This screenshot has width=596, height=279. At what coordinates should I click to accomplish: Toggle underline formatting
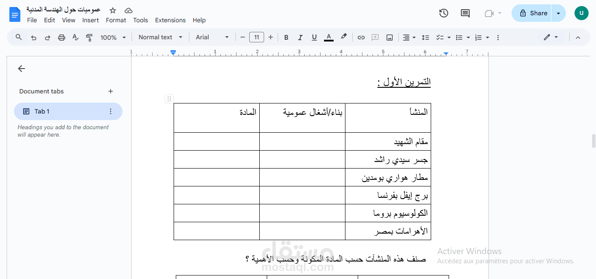pyautogui.click(x=314, y=38)
